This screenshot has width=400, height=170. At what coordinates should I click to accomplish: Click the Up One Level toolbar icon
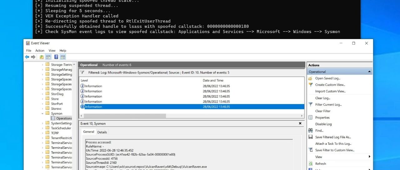[42, 57]
